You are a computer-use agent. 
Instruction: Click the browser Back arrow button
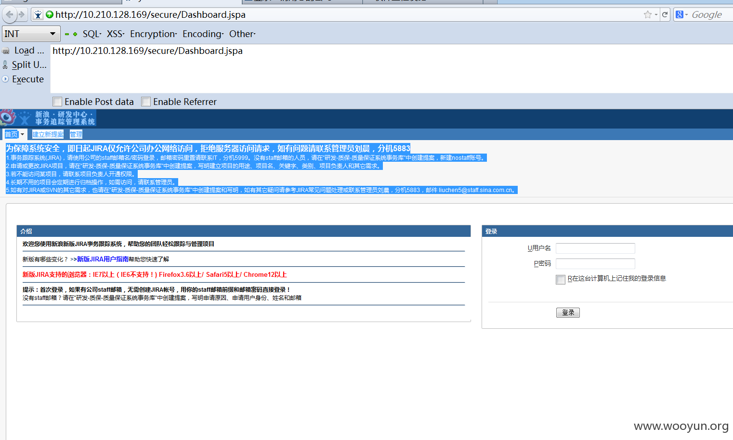pyautogui.click(x=10, y=14)
